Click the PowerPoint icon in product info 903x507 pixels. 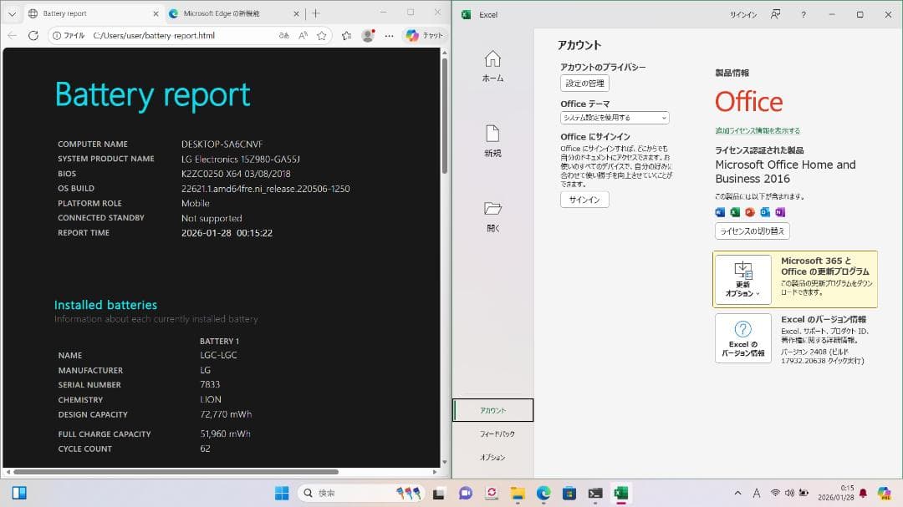747,212
